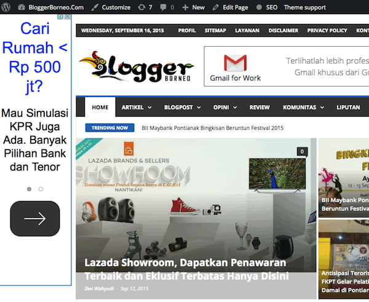Image resolution: width=369 pixels, height=302 pixels.
Task: Select the second carousel dot in the ad
Action: (41, 189)
